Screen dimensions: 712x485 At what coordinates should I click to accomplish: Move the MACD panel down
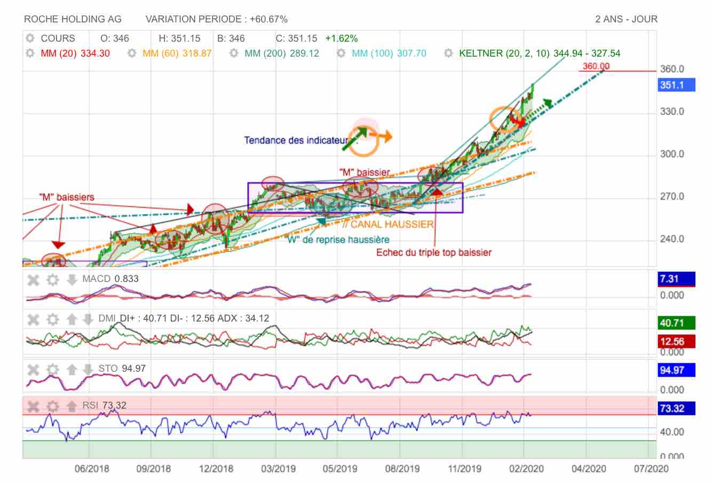point(72,279)
